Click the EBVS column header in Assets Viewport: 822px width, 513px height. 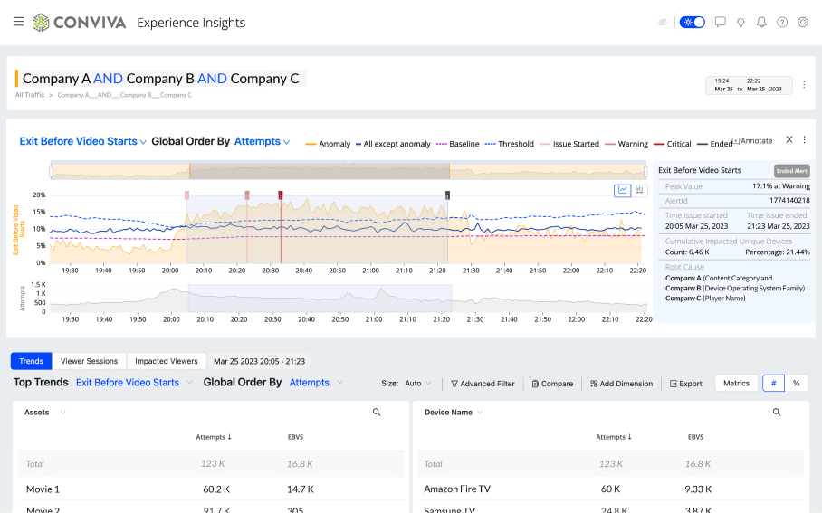point(295,437)
